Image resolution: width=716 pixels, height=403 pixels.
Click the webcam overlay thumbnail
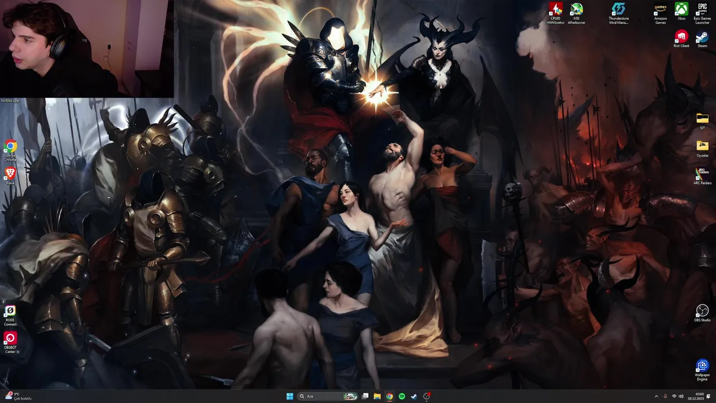(87, 49)
